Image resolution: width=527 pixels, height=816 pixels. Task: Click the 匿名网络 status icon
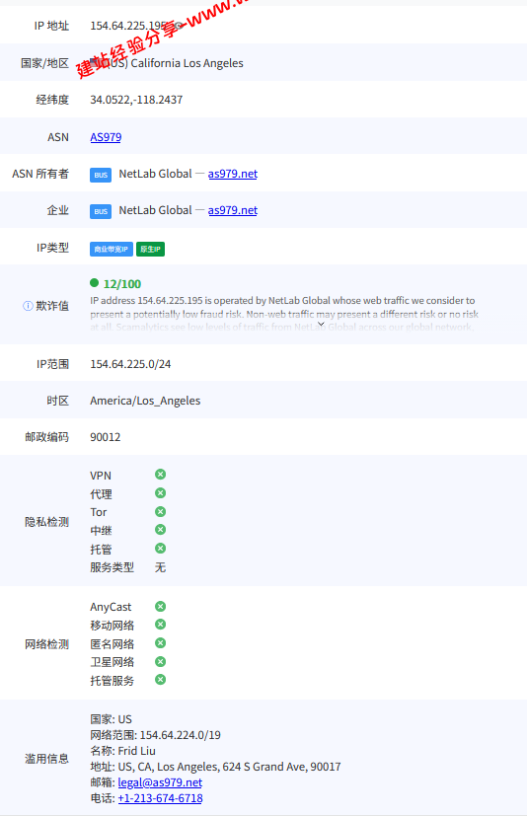click(161, 642)
